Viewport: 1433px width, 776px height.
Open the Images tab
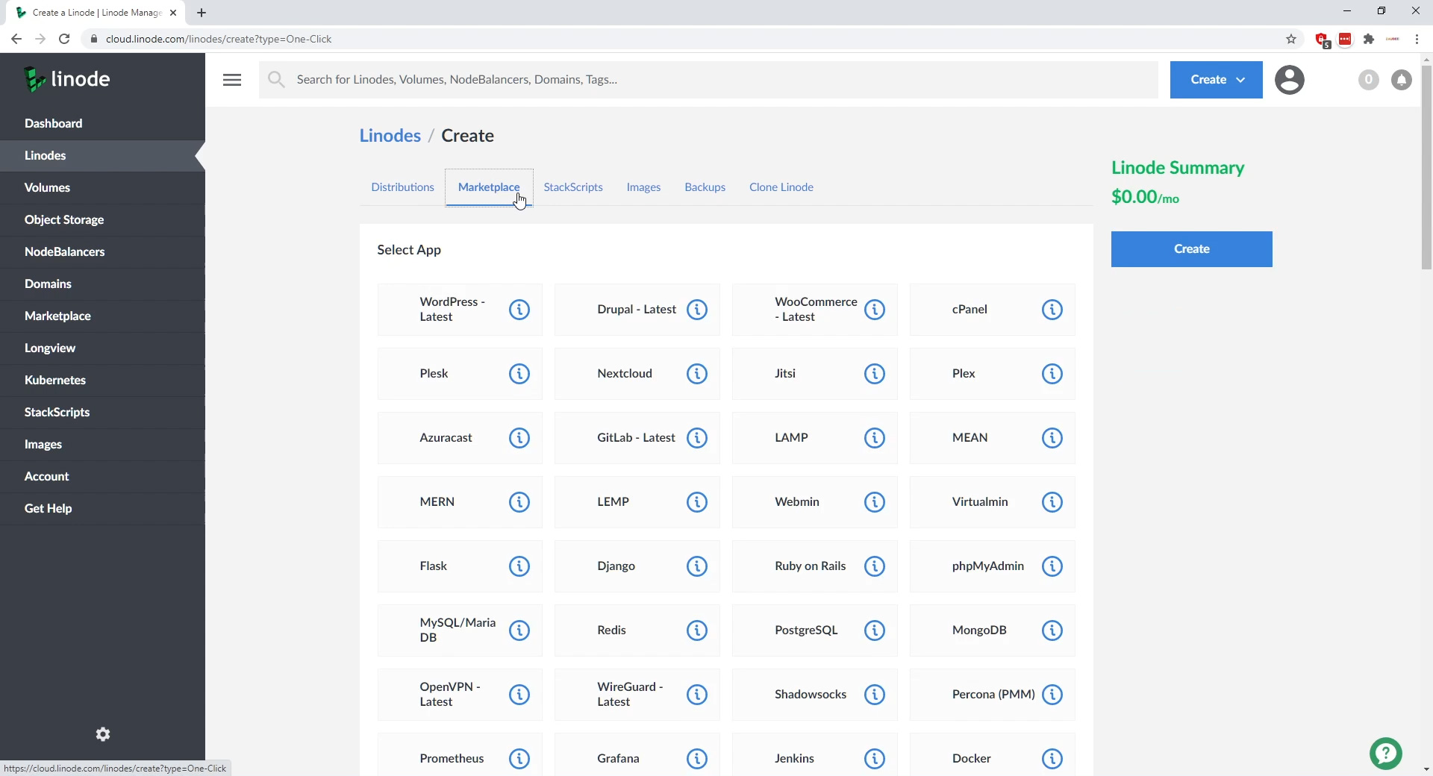point(643,187)
